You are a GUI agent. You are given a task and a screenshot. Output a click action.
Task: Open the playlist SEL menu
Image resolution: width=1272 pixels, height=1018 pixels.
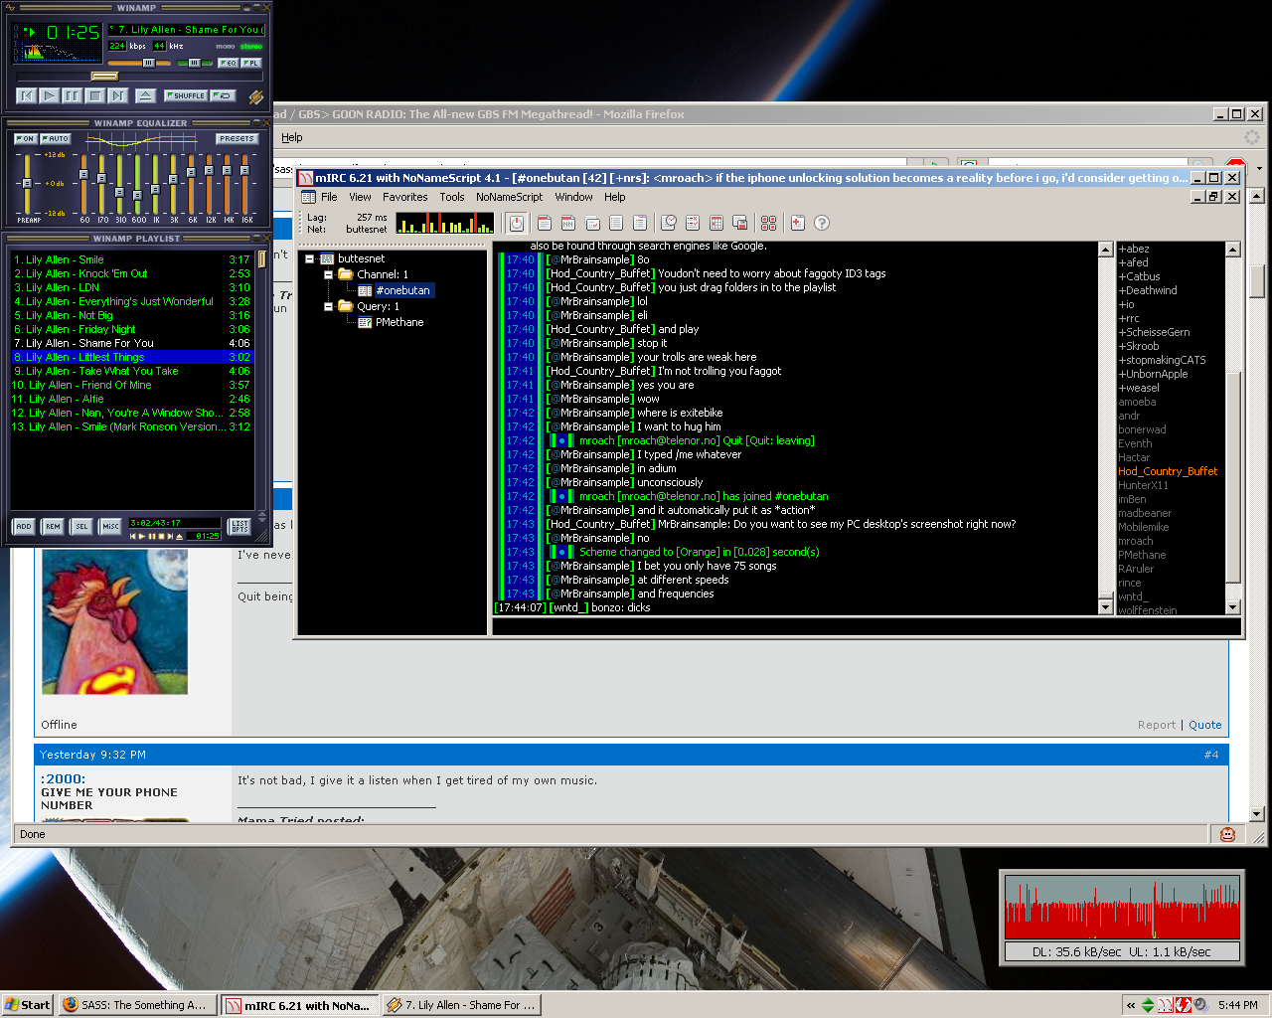[x=81, y=526]
